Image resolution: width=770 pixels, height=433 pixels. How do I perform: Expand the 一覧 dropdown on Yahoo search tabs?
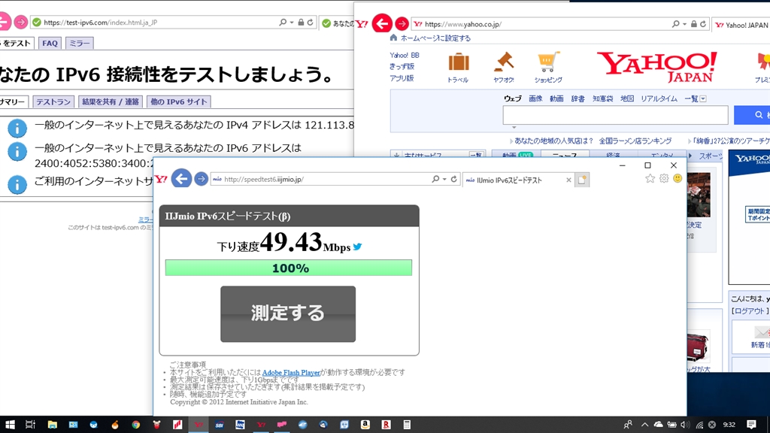[703, 98]
